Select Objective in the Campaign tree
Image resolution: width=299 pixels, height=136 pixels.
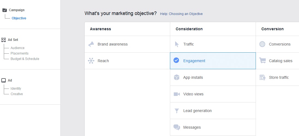click(19, 18)
